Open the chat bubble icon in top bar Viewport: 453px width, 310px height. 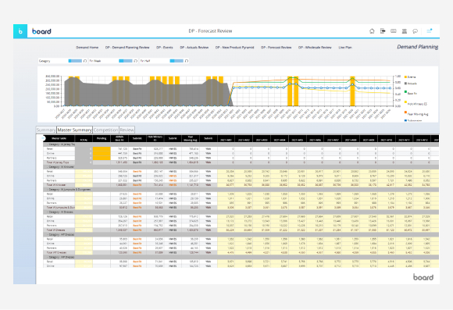coord(416,31)
